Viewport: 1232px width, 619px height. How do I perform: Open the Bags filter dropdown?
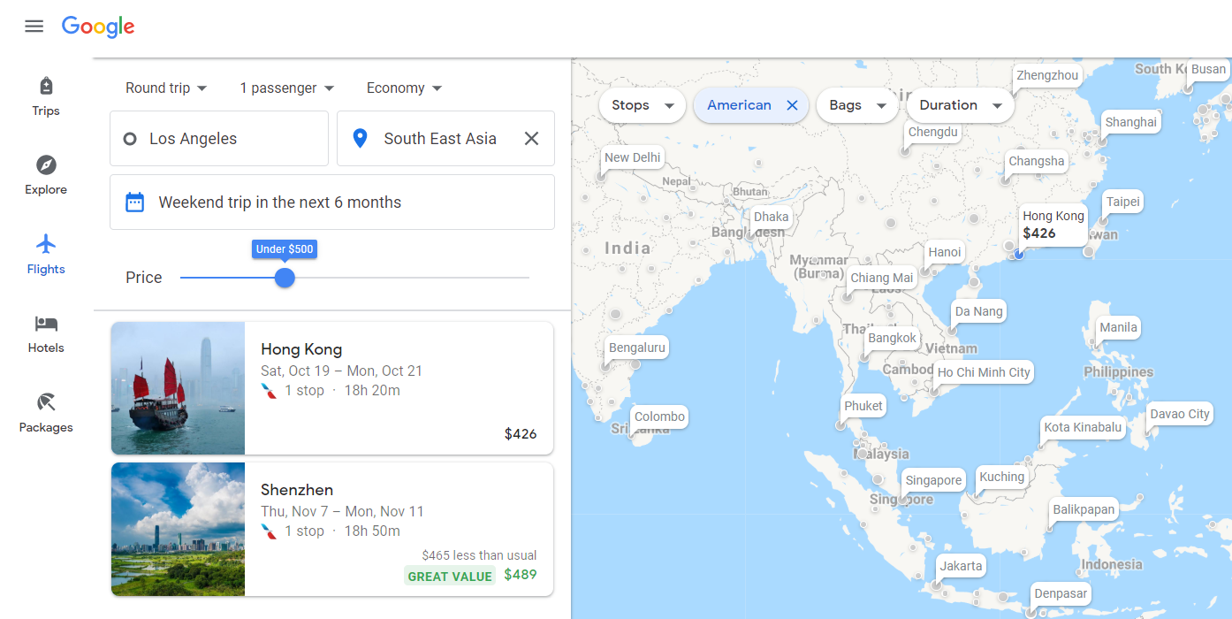(857, 105)
